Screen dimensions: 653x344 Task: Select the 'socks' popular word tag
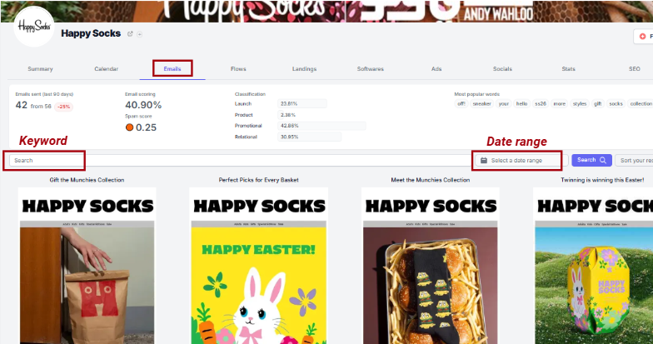(616, 103)
